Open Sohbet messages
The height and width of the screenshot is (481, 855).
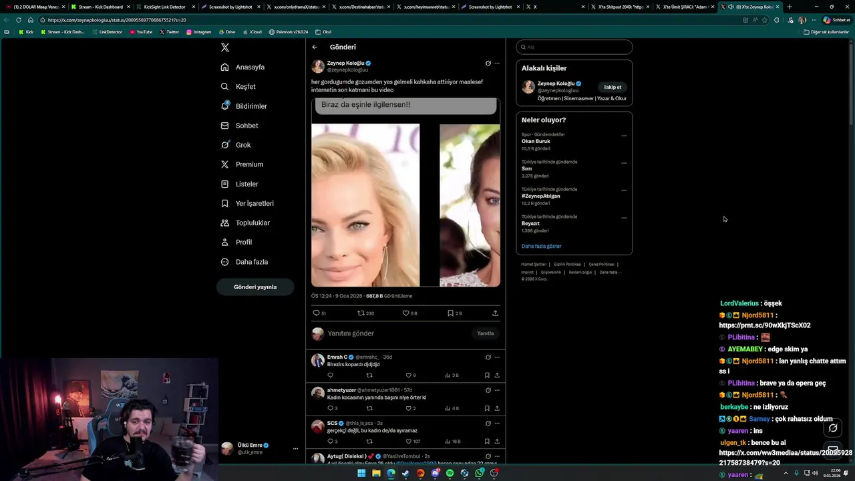[x=239, y=126]
